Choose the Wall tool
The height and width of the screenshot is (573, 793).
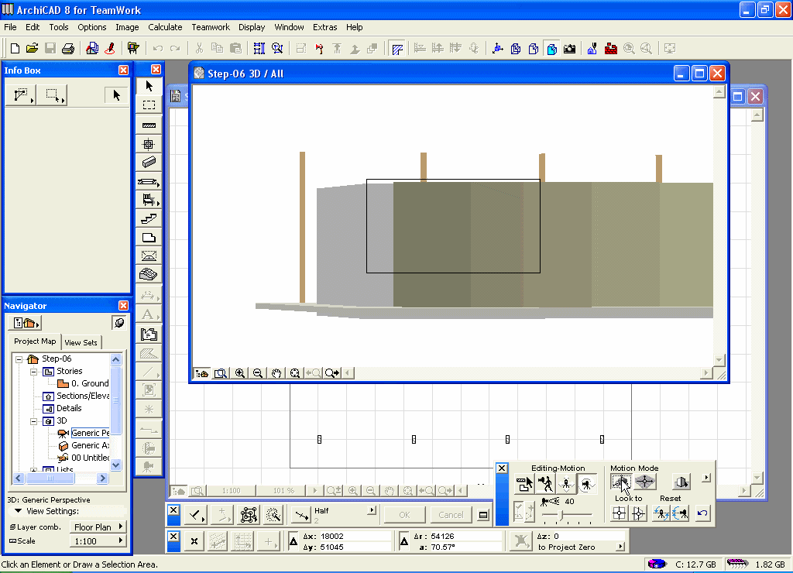(149, 125)
